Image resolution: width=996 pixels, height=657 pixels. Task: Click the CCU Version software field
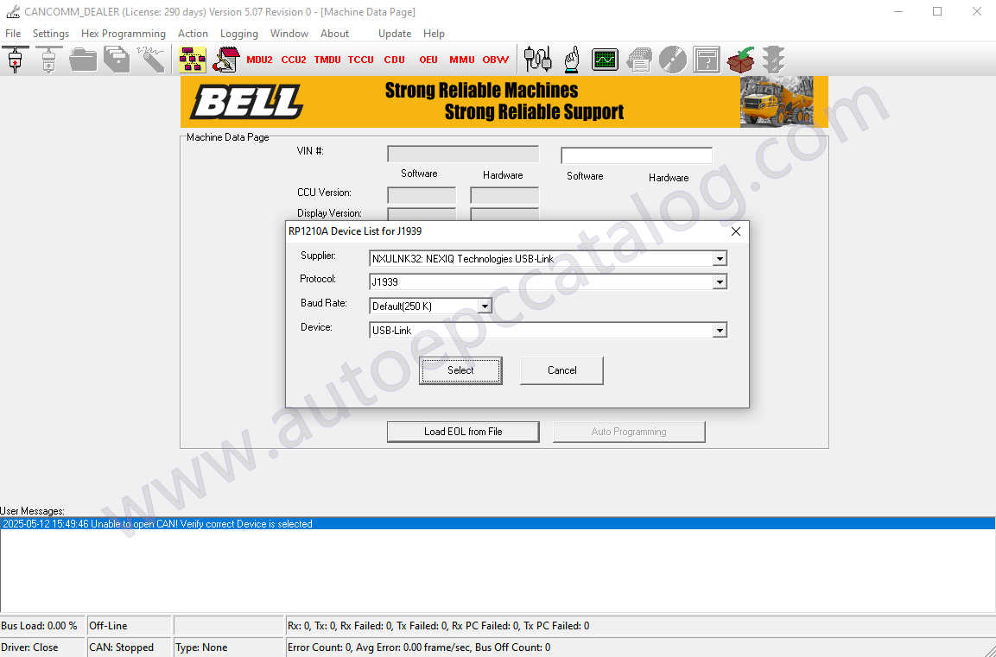[x=422, y=194]
